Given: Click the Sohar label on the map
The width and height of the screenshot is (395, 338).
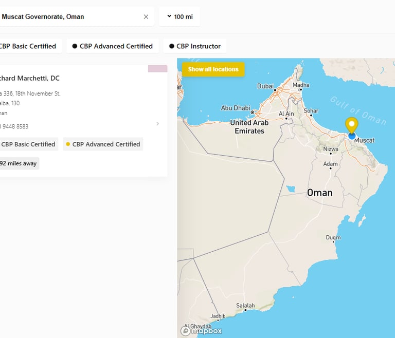Looking at the screenshot, I should point(311,111).
